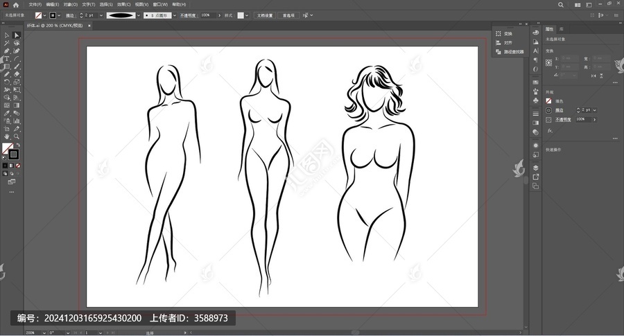The width and height of the screenshot is (624, 336).
Task: Click the 首选项 button
Action: pos(288,15)
